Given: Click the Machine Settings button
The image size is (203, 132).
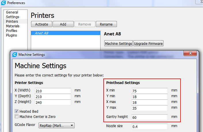Looking at the screenshot, I should [x=118, y=43].
